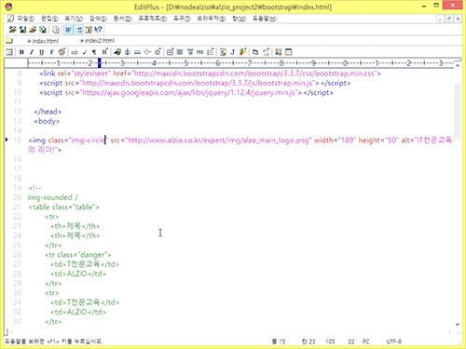Switch to the index2.html tab

pos(97,41)
